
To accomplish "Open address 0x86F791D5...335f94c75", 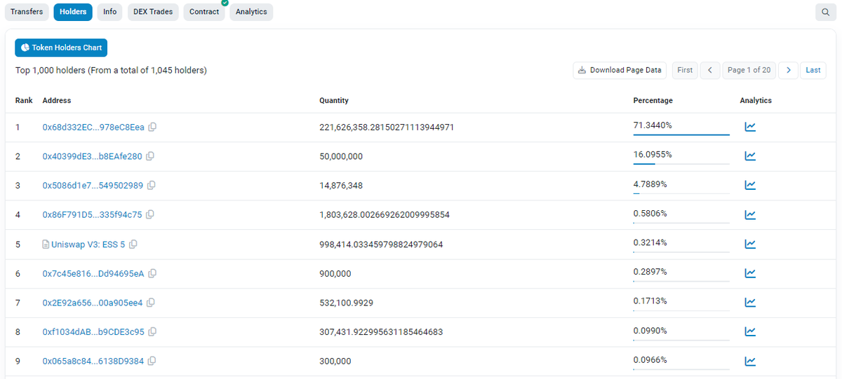I will click(92, 214).
